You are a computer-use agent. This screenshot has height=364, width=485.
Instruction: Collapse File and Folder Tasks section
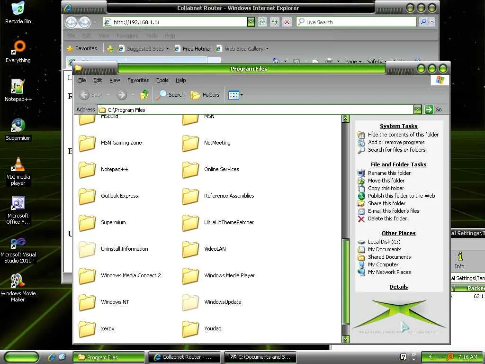pos(399,164)
